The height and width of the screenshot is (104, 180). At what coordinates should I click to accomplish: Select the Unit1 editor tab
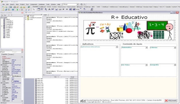pos(45,15)
